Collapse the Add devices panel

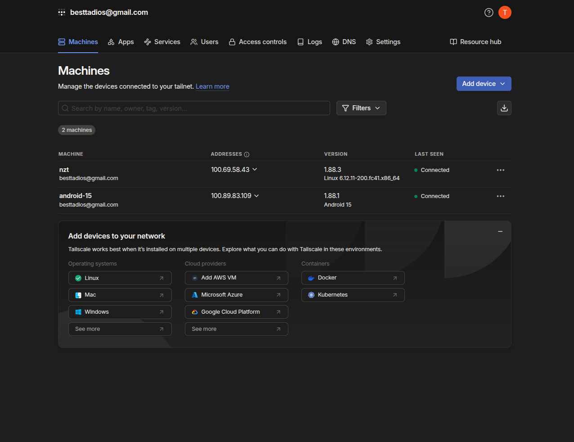point(500,231)
